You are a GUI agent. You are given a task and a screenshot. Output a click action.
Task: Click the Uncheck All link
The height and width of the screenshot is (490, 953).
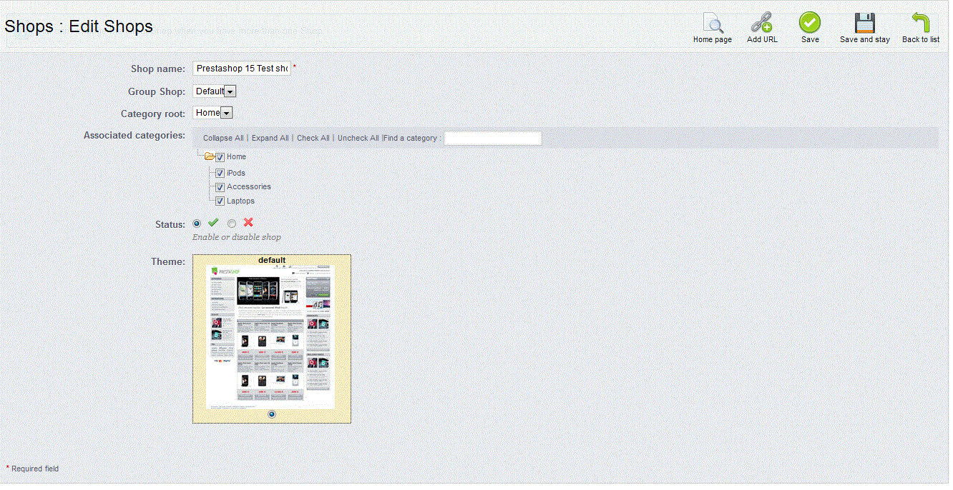point(358,138)
